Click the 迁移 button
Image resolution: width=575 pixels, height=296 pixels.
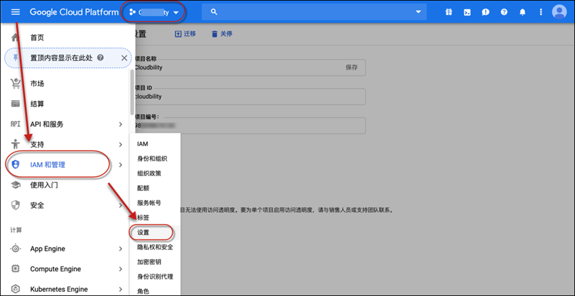click(x=185, y=34)
